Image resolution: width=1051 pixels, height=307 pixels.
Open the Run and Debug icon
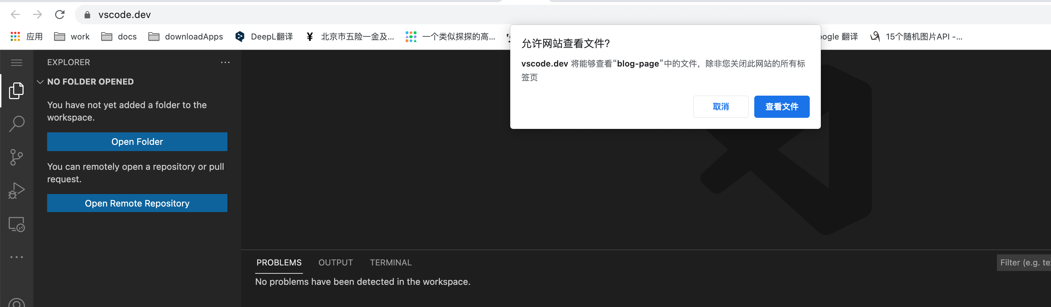pyautogui.click(x=17, y=190)
